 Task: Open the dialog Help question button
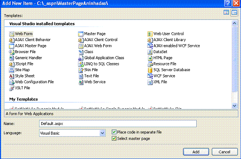pyautogui.click(x=228, y=3)
